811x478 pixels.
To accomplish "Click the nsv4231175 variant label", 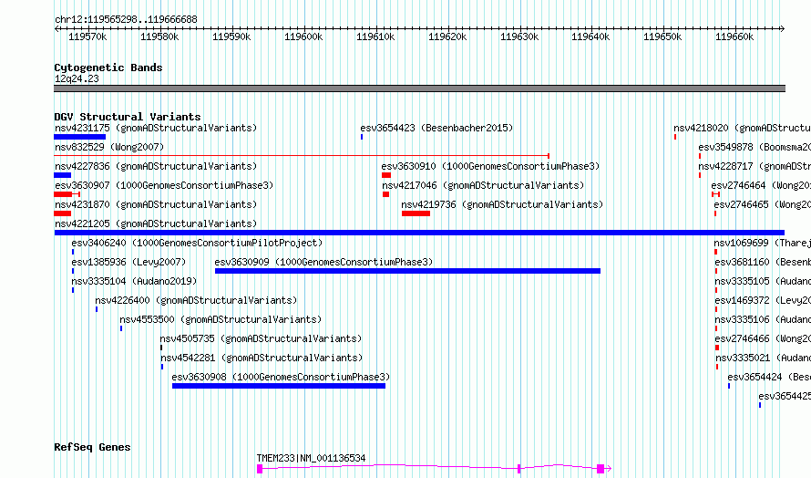I will [156, 128].
